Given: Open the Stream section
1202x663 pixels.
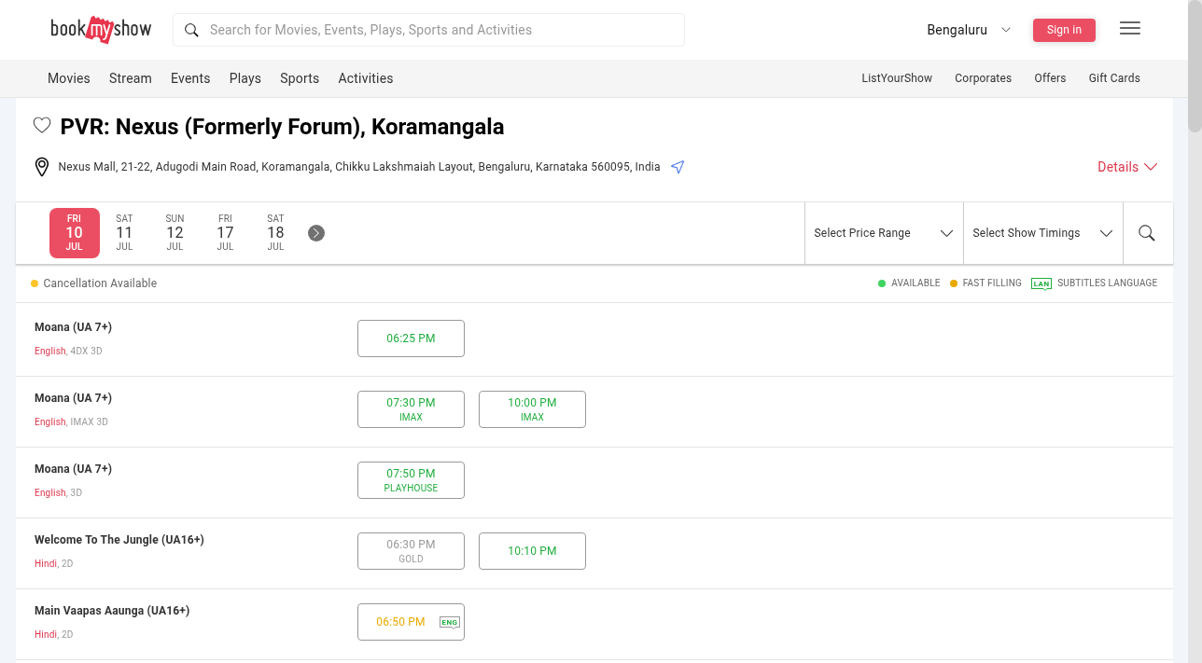Looking at the screenshot, I should 131,78.
